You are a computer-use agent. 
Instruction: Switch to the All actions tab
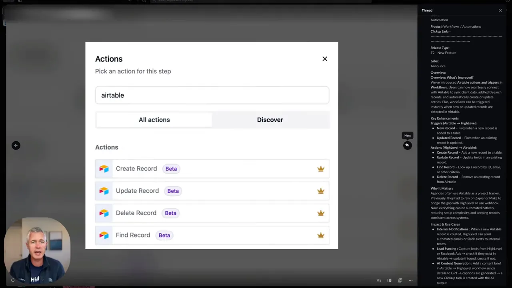pyautogui.click(x=154, y=120)
